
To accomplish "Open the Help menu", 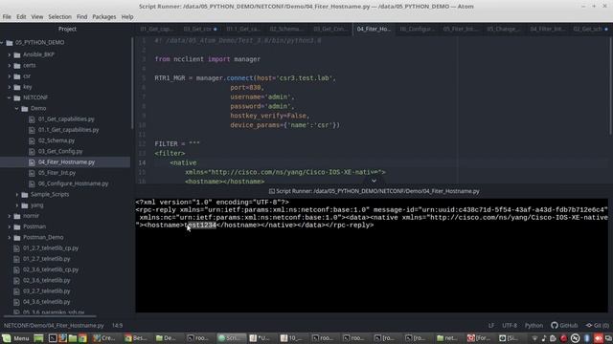I will (127, 17).
